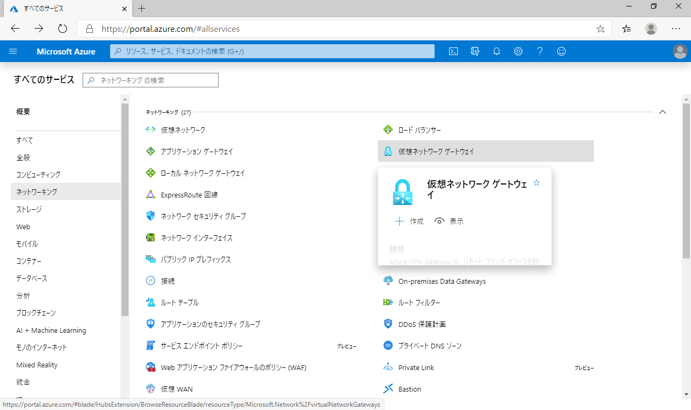Open the browser settings and more menu
691x410 pixels.
(x=676, y=29)
